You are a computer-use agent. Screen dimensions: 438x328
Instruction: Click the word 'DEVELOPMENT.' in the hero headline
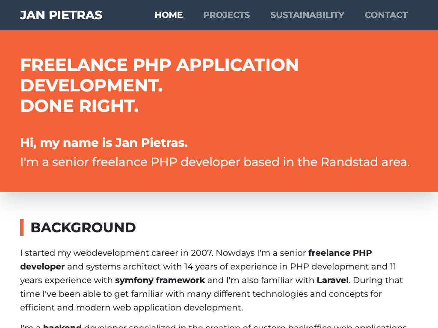[x=92, y=86]
